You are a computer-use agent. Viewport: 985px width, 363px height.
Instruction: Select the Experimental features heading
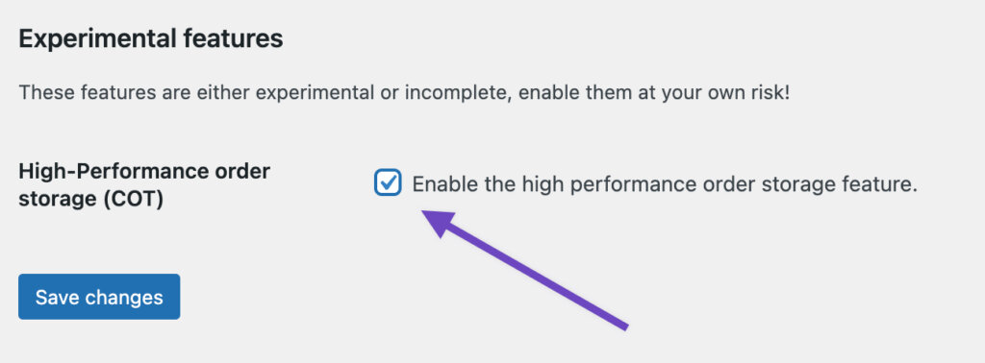[151, 38]
